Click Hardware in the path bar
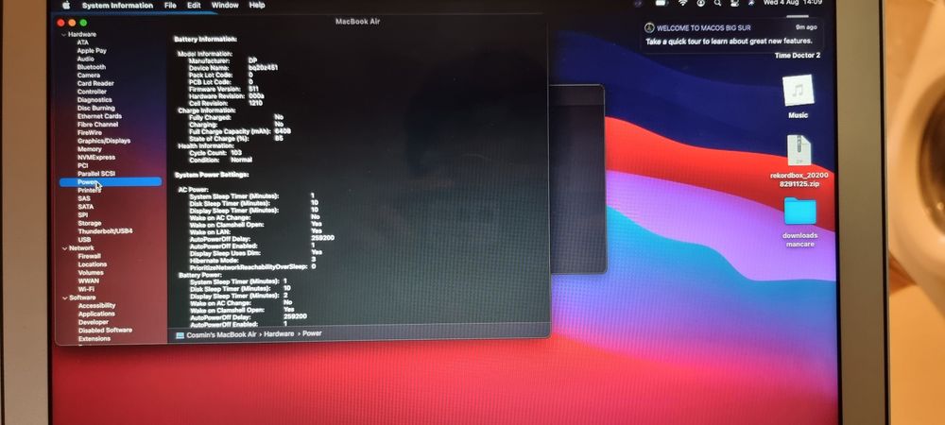This screenshot has height=425, width=945. pyautogui.click(x=279, y=334)
